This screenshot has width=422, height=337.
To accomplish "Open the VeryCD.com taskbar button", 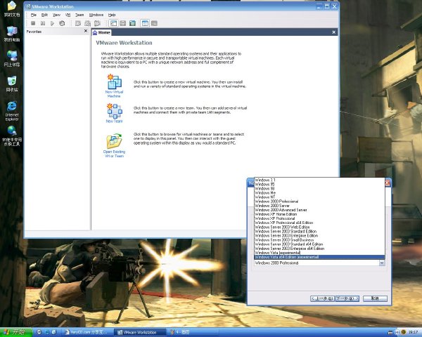I will tap(88, 332).
